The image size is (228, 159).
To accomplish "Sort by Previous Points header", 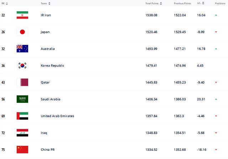I will [x=184, y=3].
